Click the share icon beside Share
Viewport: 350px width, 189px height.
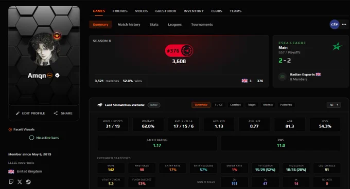click(56, 114)
